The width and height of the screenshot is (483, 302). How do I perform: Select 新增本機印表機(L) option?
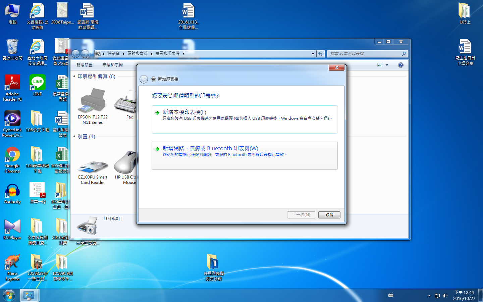click(x=184, y=112)
